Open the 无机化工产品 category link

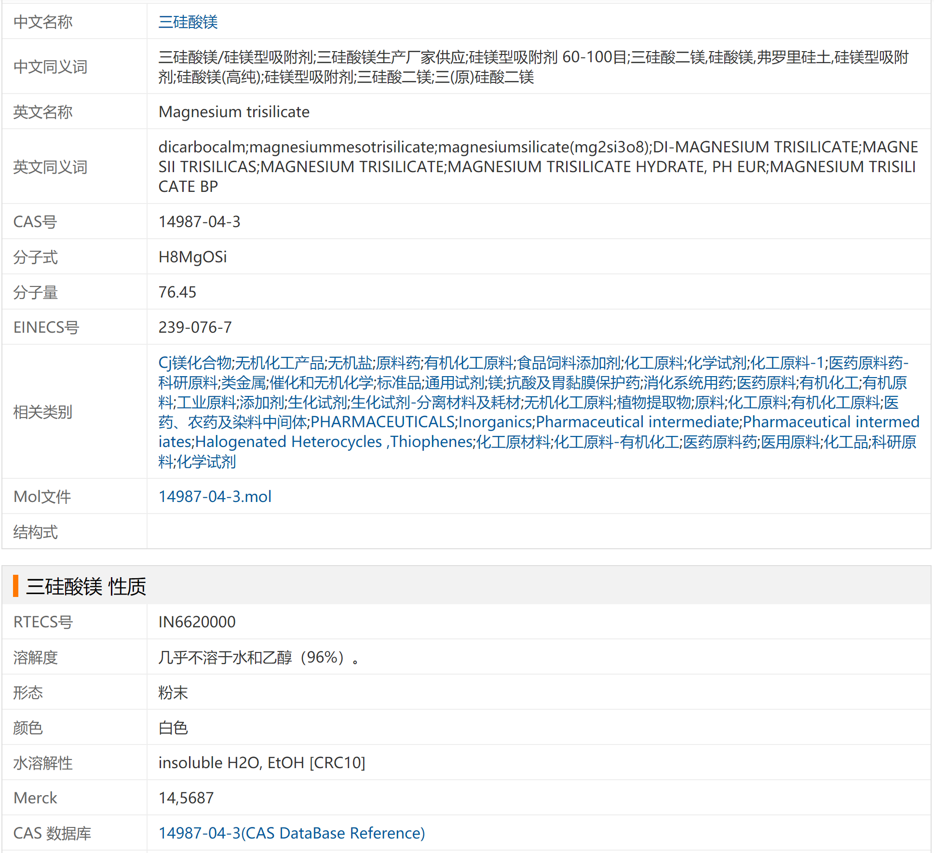click(x=280, y=363)
